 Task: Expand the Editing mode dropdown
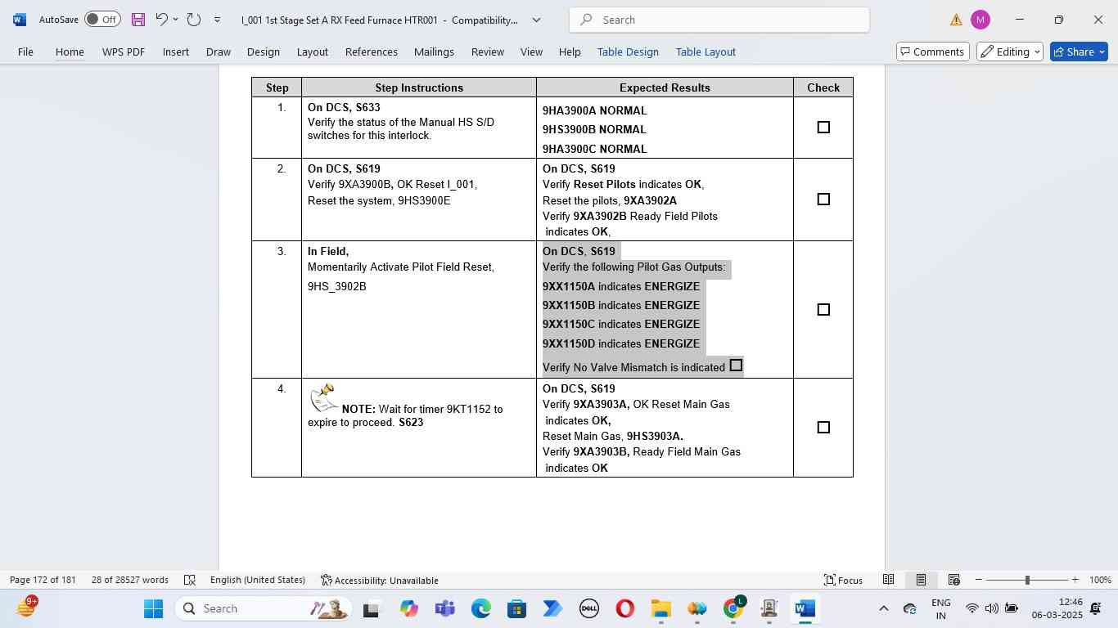click(1011, 52)
